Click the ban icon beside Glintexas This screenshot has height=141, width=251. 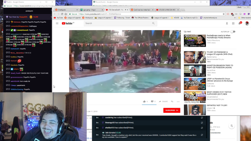[x=7, y=22]
